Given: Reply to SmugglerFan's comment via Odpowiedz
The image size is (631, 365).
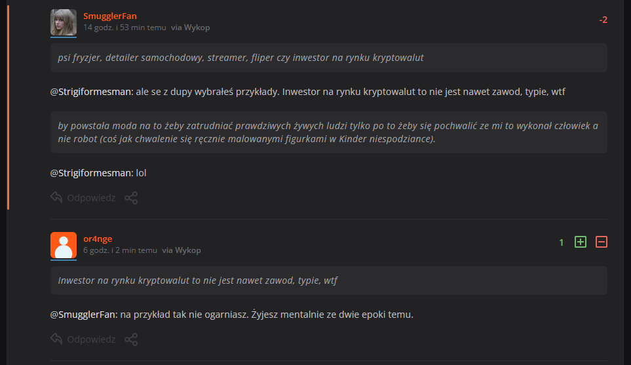Looking at the screenshot, I should (x=83, y=197).
